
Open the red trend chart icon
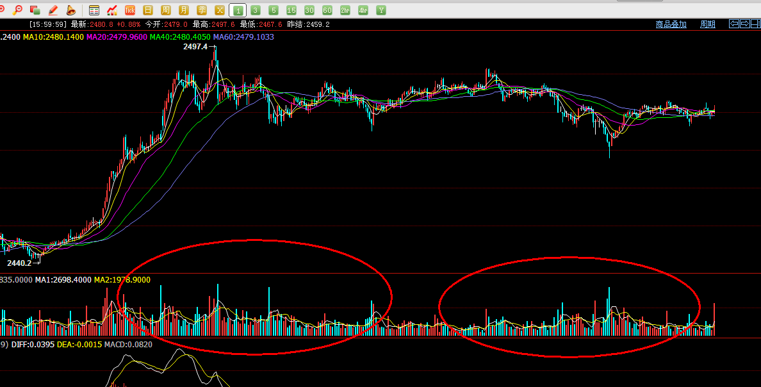(x=112, y=10)
